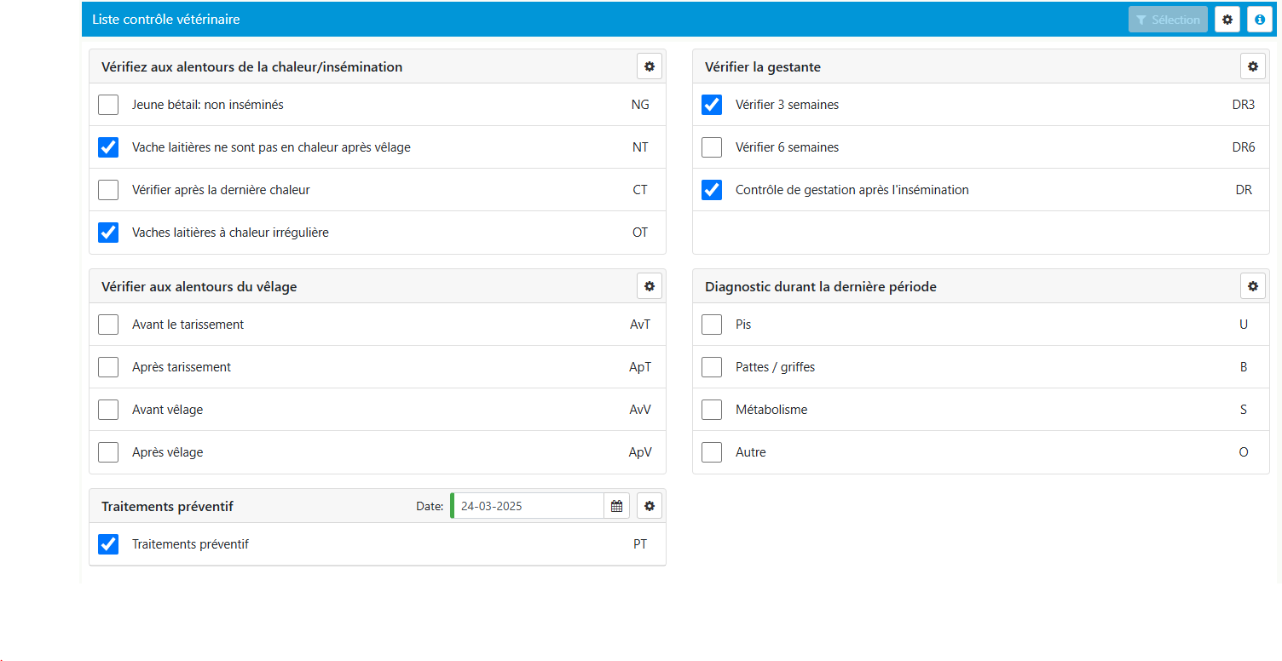Click the OT code
Image resolution: width=1282 pixels, height=661 pixels.
pyautogui.click(x=640, y=233)
